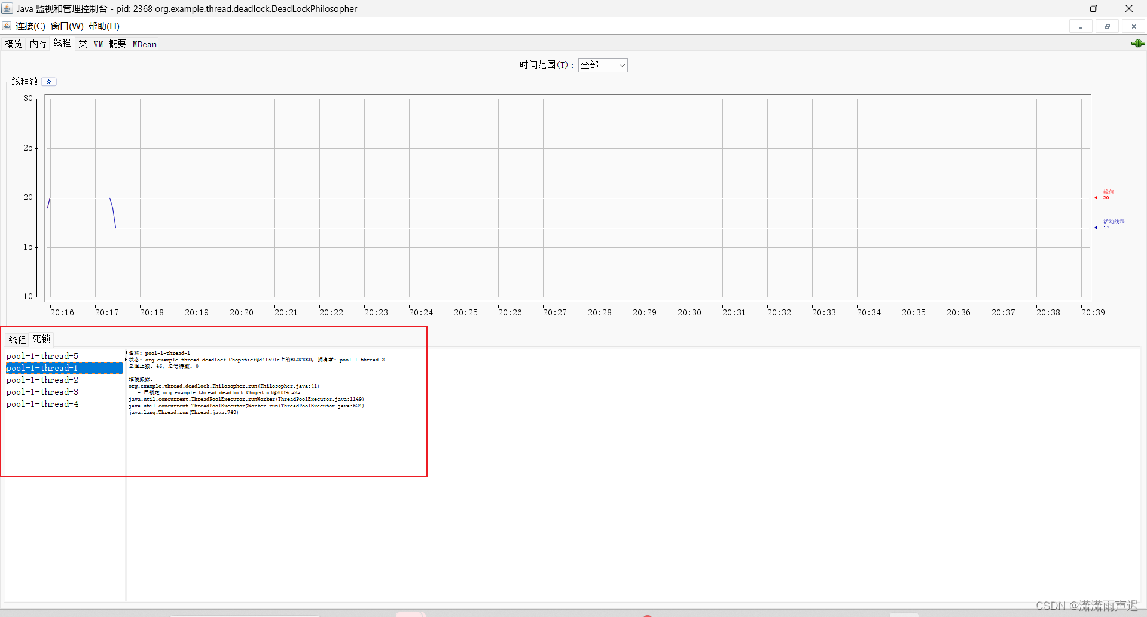Click the green connection status icon
1147x617 pixels.
point(1138,44)
